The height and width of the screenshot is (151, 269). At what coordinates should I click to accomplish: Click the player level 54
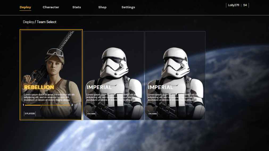tap(245, 5)
